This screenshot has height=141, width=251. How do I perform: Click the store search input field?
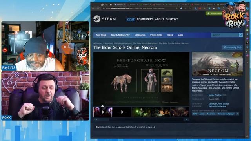[x=225, y=35]
